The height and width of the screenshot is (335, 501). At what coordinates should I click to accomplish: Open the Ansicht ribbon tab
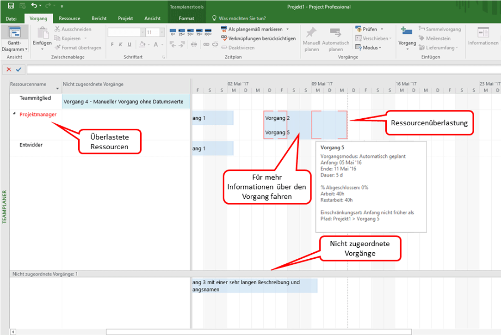pyautogui.click(x=152, y=18)
